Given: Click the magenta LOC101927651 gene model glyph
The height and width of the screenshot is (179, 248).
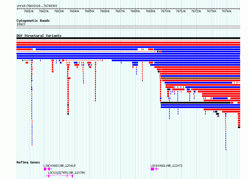Looking at the screenshot, I should pyautogui.click(x=59, y=176).
